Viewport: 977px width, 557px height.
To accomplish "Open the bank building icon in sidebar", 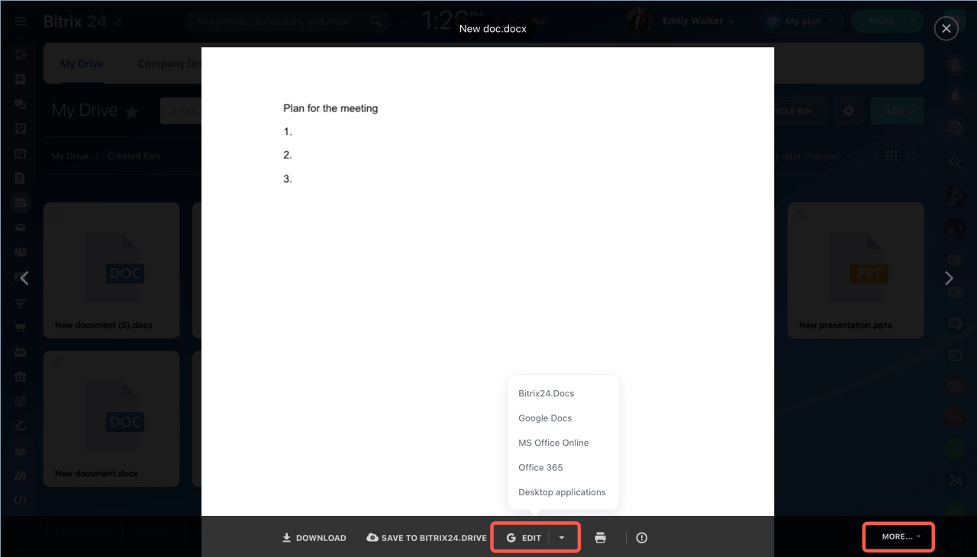I will click(x=21, y=376).
